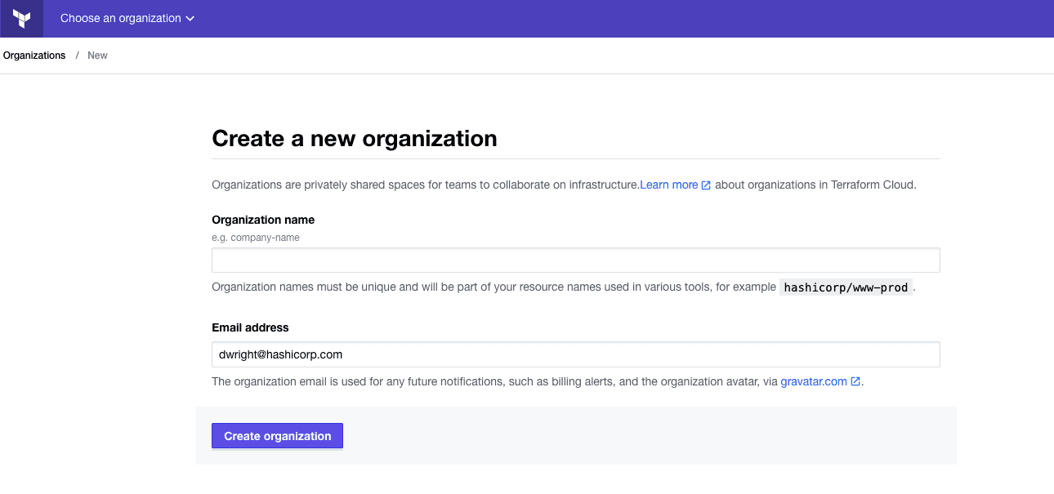Screen dimensions: 1054x494
Task: Click the Create a new organization heading
Action: click(x=354, y=138)
